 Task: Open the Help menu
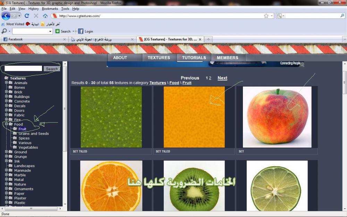click(x=76, y=9)
